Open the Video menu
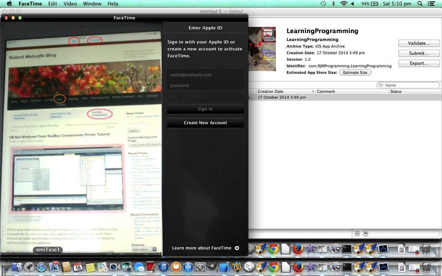 70,4
